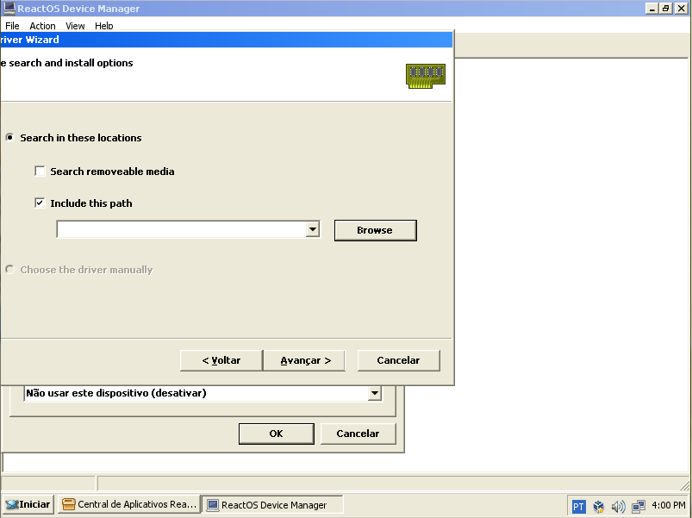
Task: Expand the driver path combo box arrow
Action: (313, 229)
